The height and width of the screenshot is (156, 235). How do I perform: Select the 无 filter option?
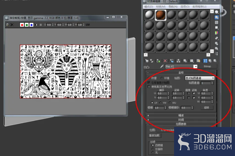click(153, 152)
